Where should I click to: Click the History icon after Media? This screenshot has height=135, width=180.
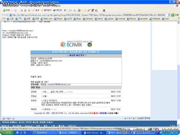[65, 10]
